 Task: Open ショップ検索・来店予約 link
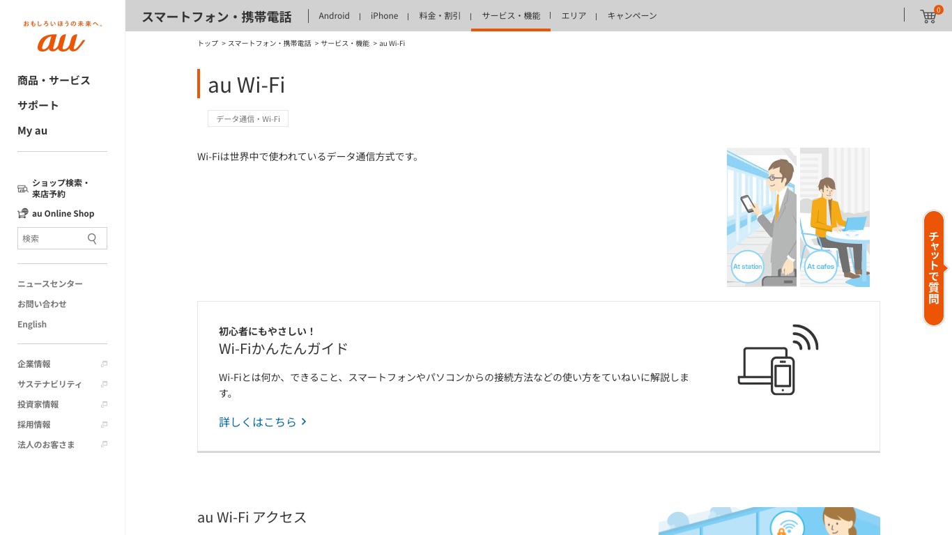click(61, 188)
